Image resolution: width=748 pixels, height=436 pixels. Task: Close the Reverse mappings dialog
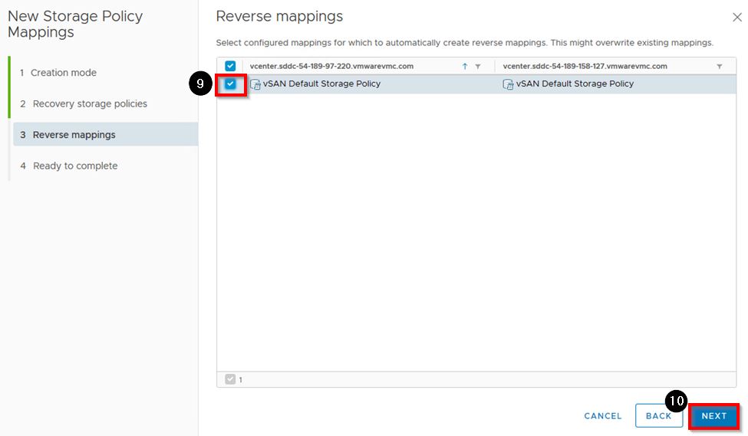(737, 18)
